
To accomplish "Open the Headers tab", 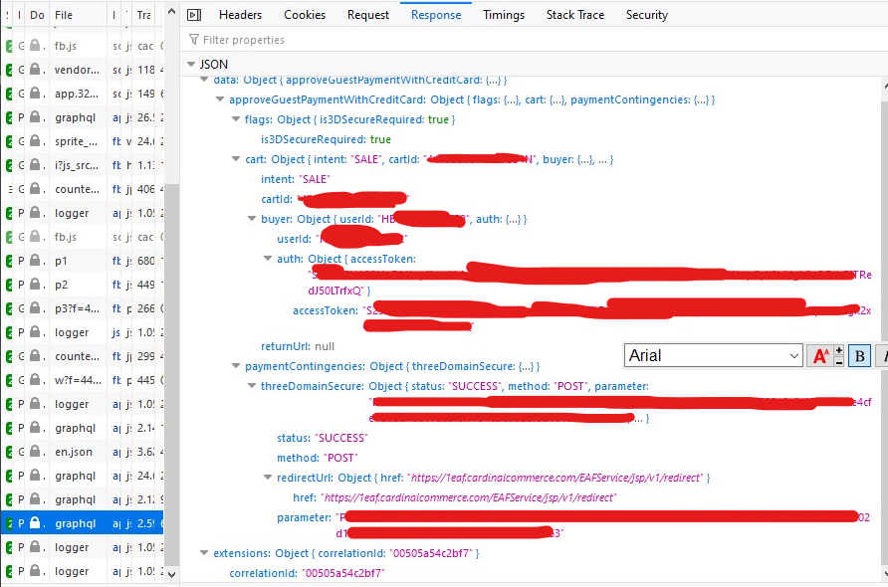I will click(240, 15).
